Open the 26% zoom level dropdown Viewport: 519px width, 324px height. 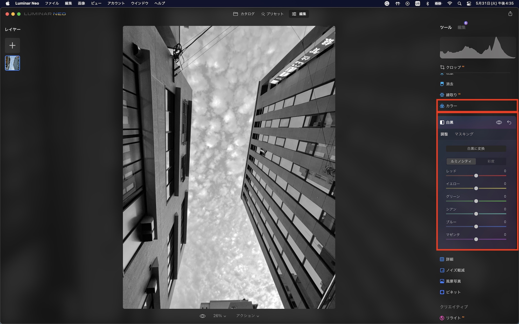pyautogui.click(x=220, y=316)
